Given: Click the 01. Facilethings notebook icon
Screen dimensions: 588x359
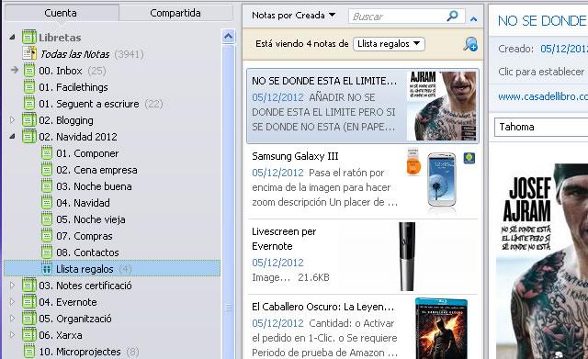Looking at the screenshot, I should point(29,87).
